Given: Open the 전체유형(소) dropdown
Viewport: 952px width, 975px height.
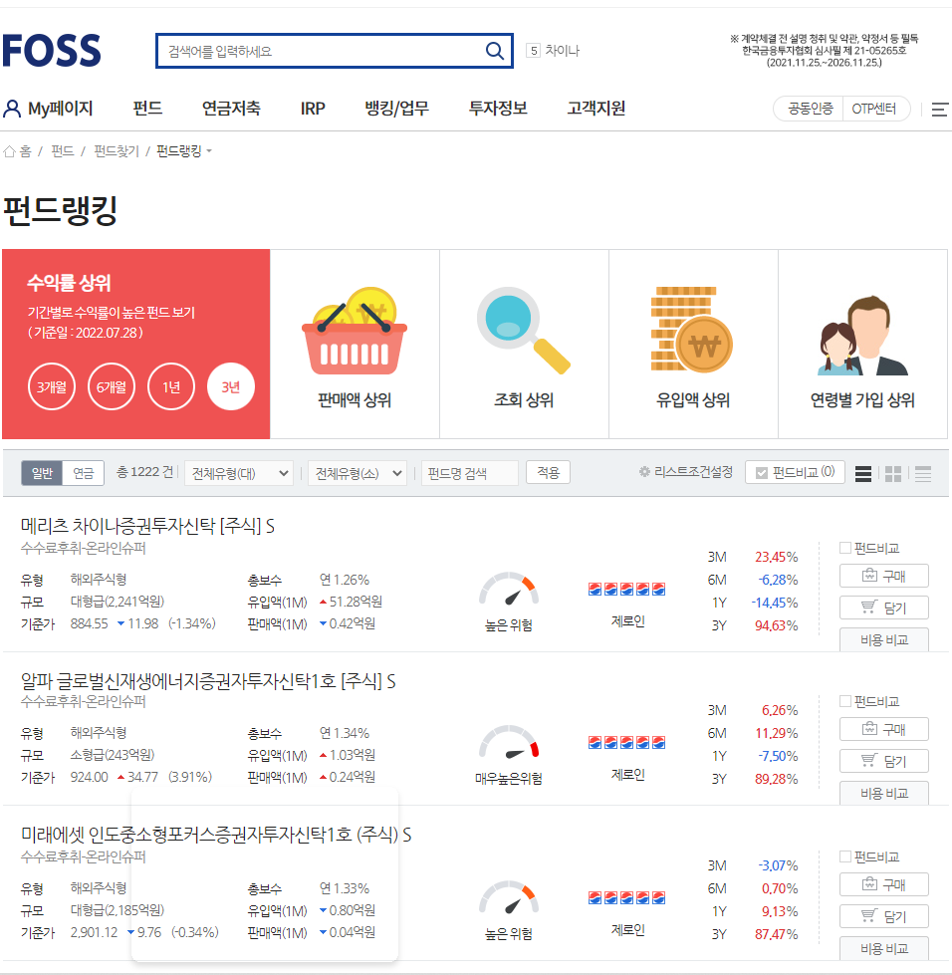Looking at the screenshot, I should tap(357, 473).
